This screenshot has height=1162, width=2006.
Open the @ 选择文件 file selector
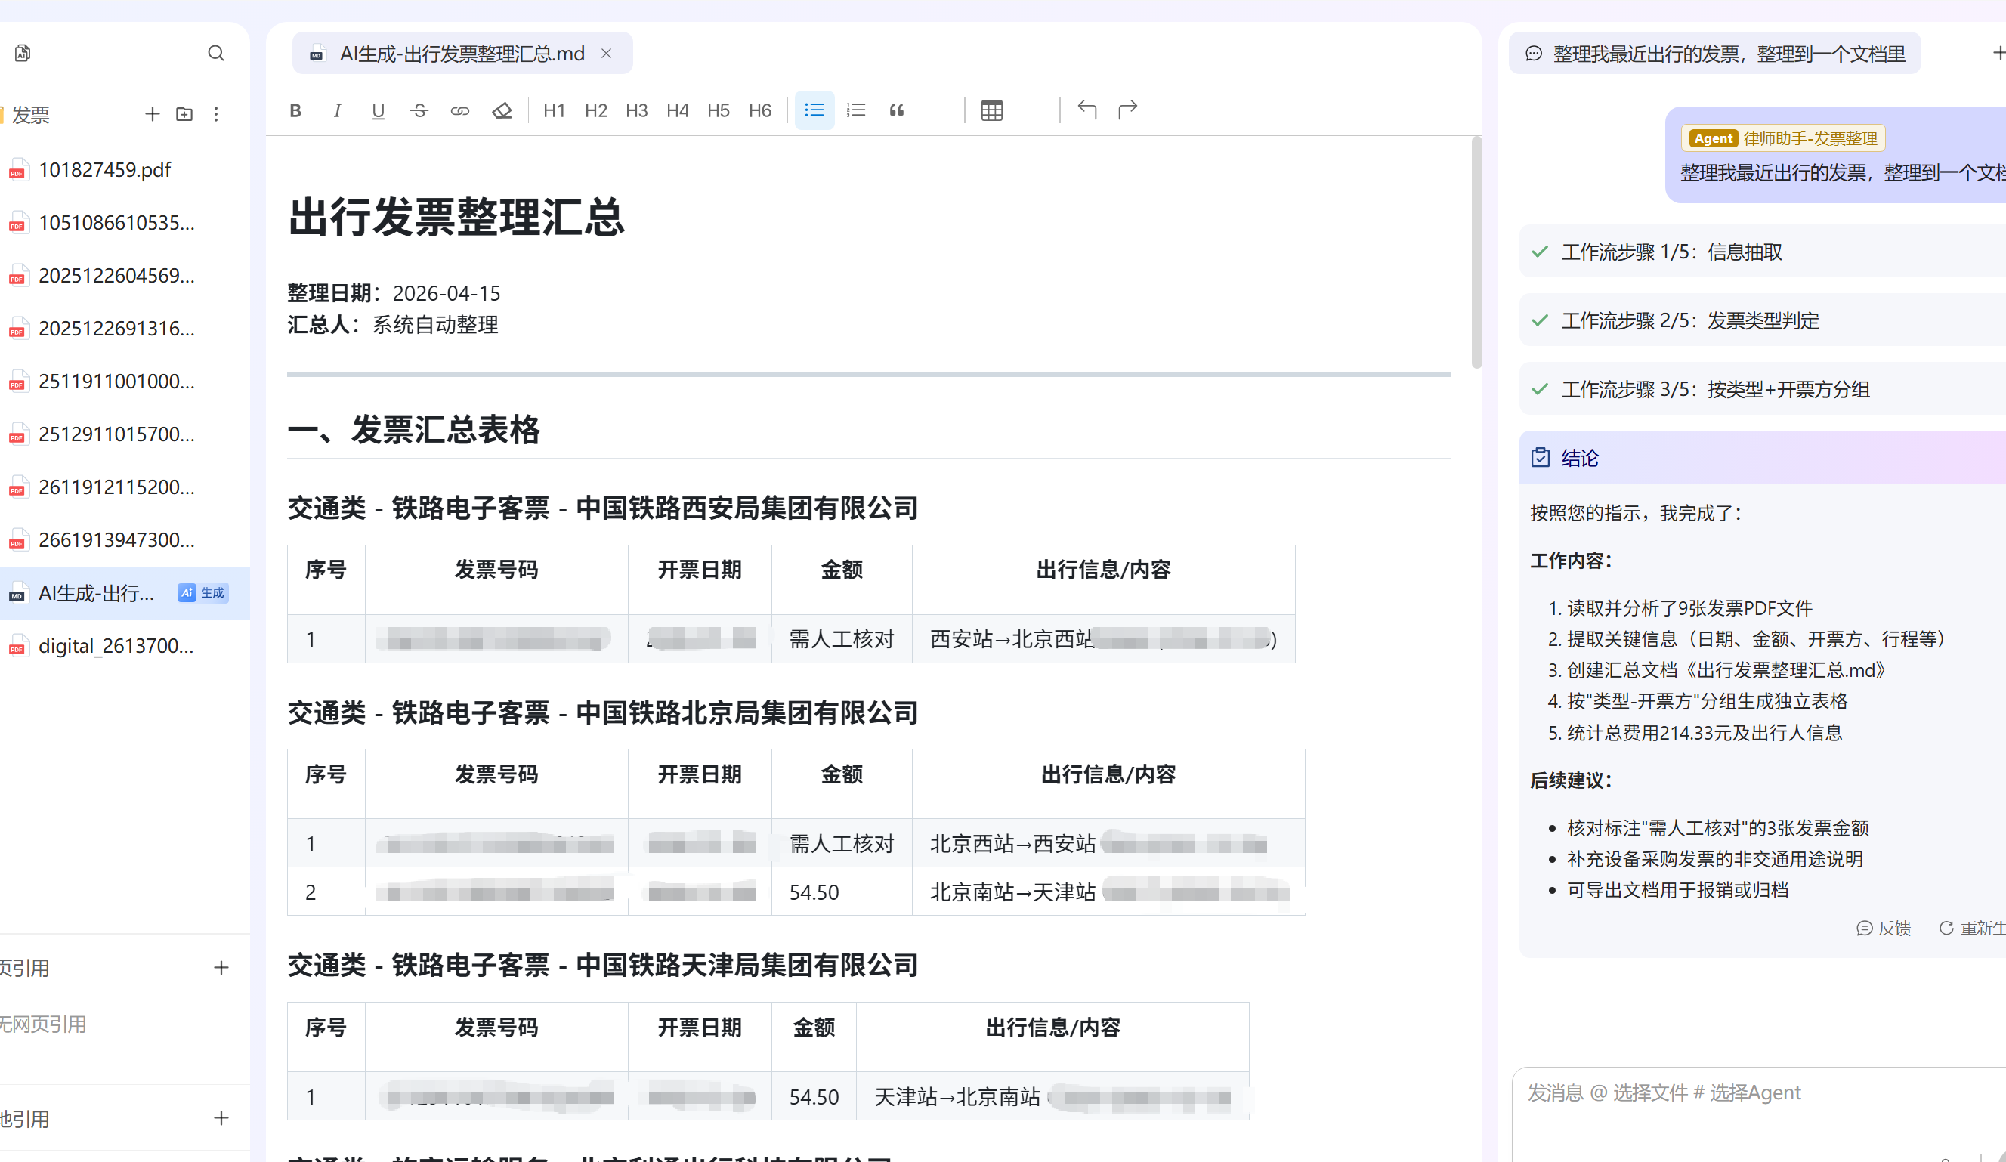[1643, 1092]
